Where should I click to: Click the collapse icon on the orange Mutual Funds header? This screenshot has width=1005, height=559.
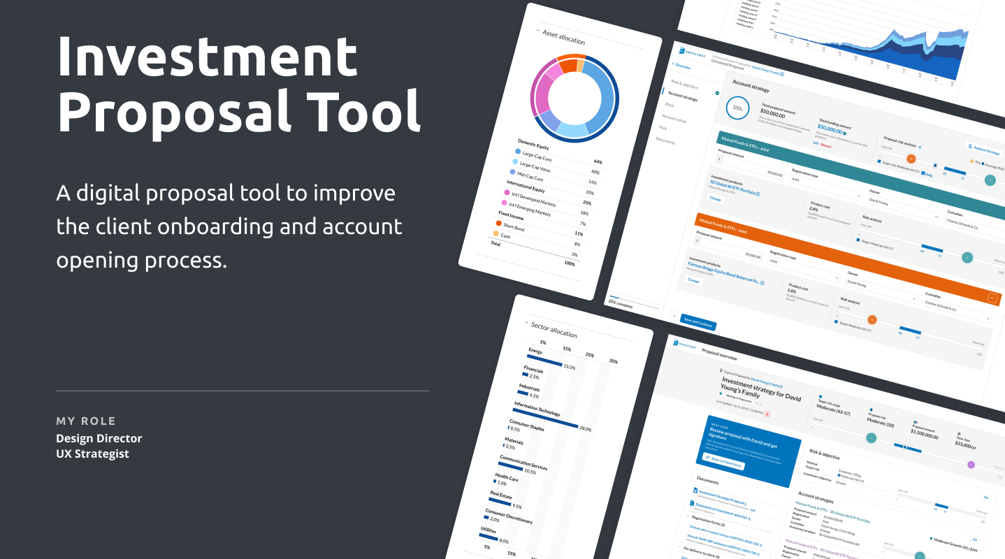coord(991,298)
